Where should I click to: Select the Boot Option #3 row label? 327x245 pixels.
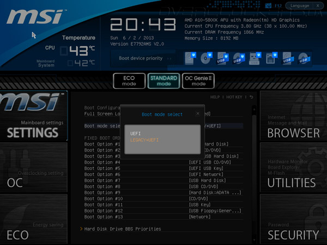click(102, 156)
